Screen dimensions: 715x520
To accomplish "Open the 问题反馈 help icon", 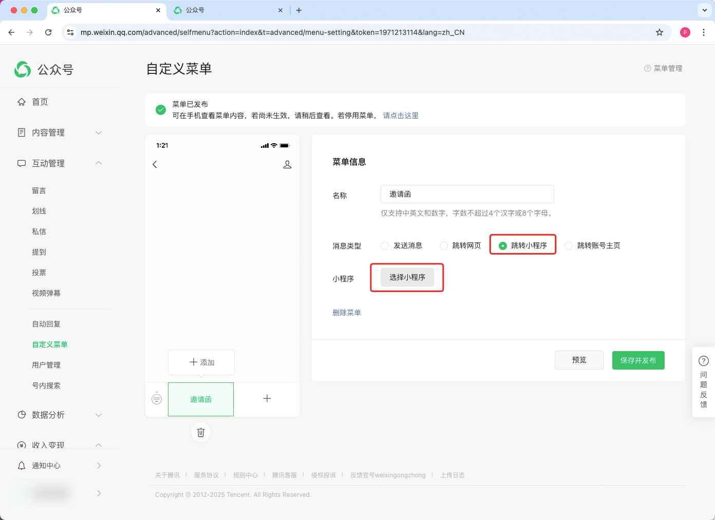I will tap(704, 361).
